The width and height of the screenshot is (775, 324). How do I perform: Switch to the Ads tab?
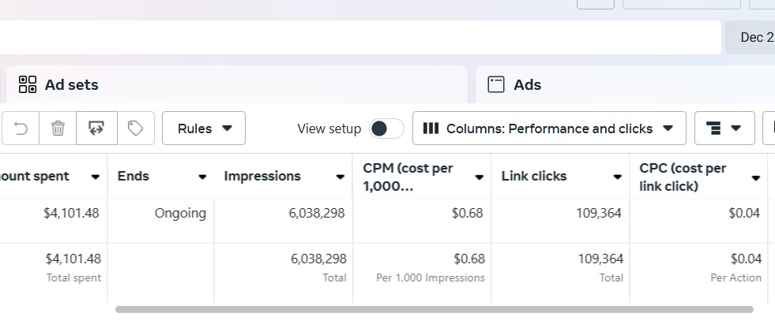pyautogui.click(x=527, y=84)
